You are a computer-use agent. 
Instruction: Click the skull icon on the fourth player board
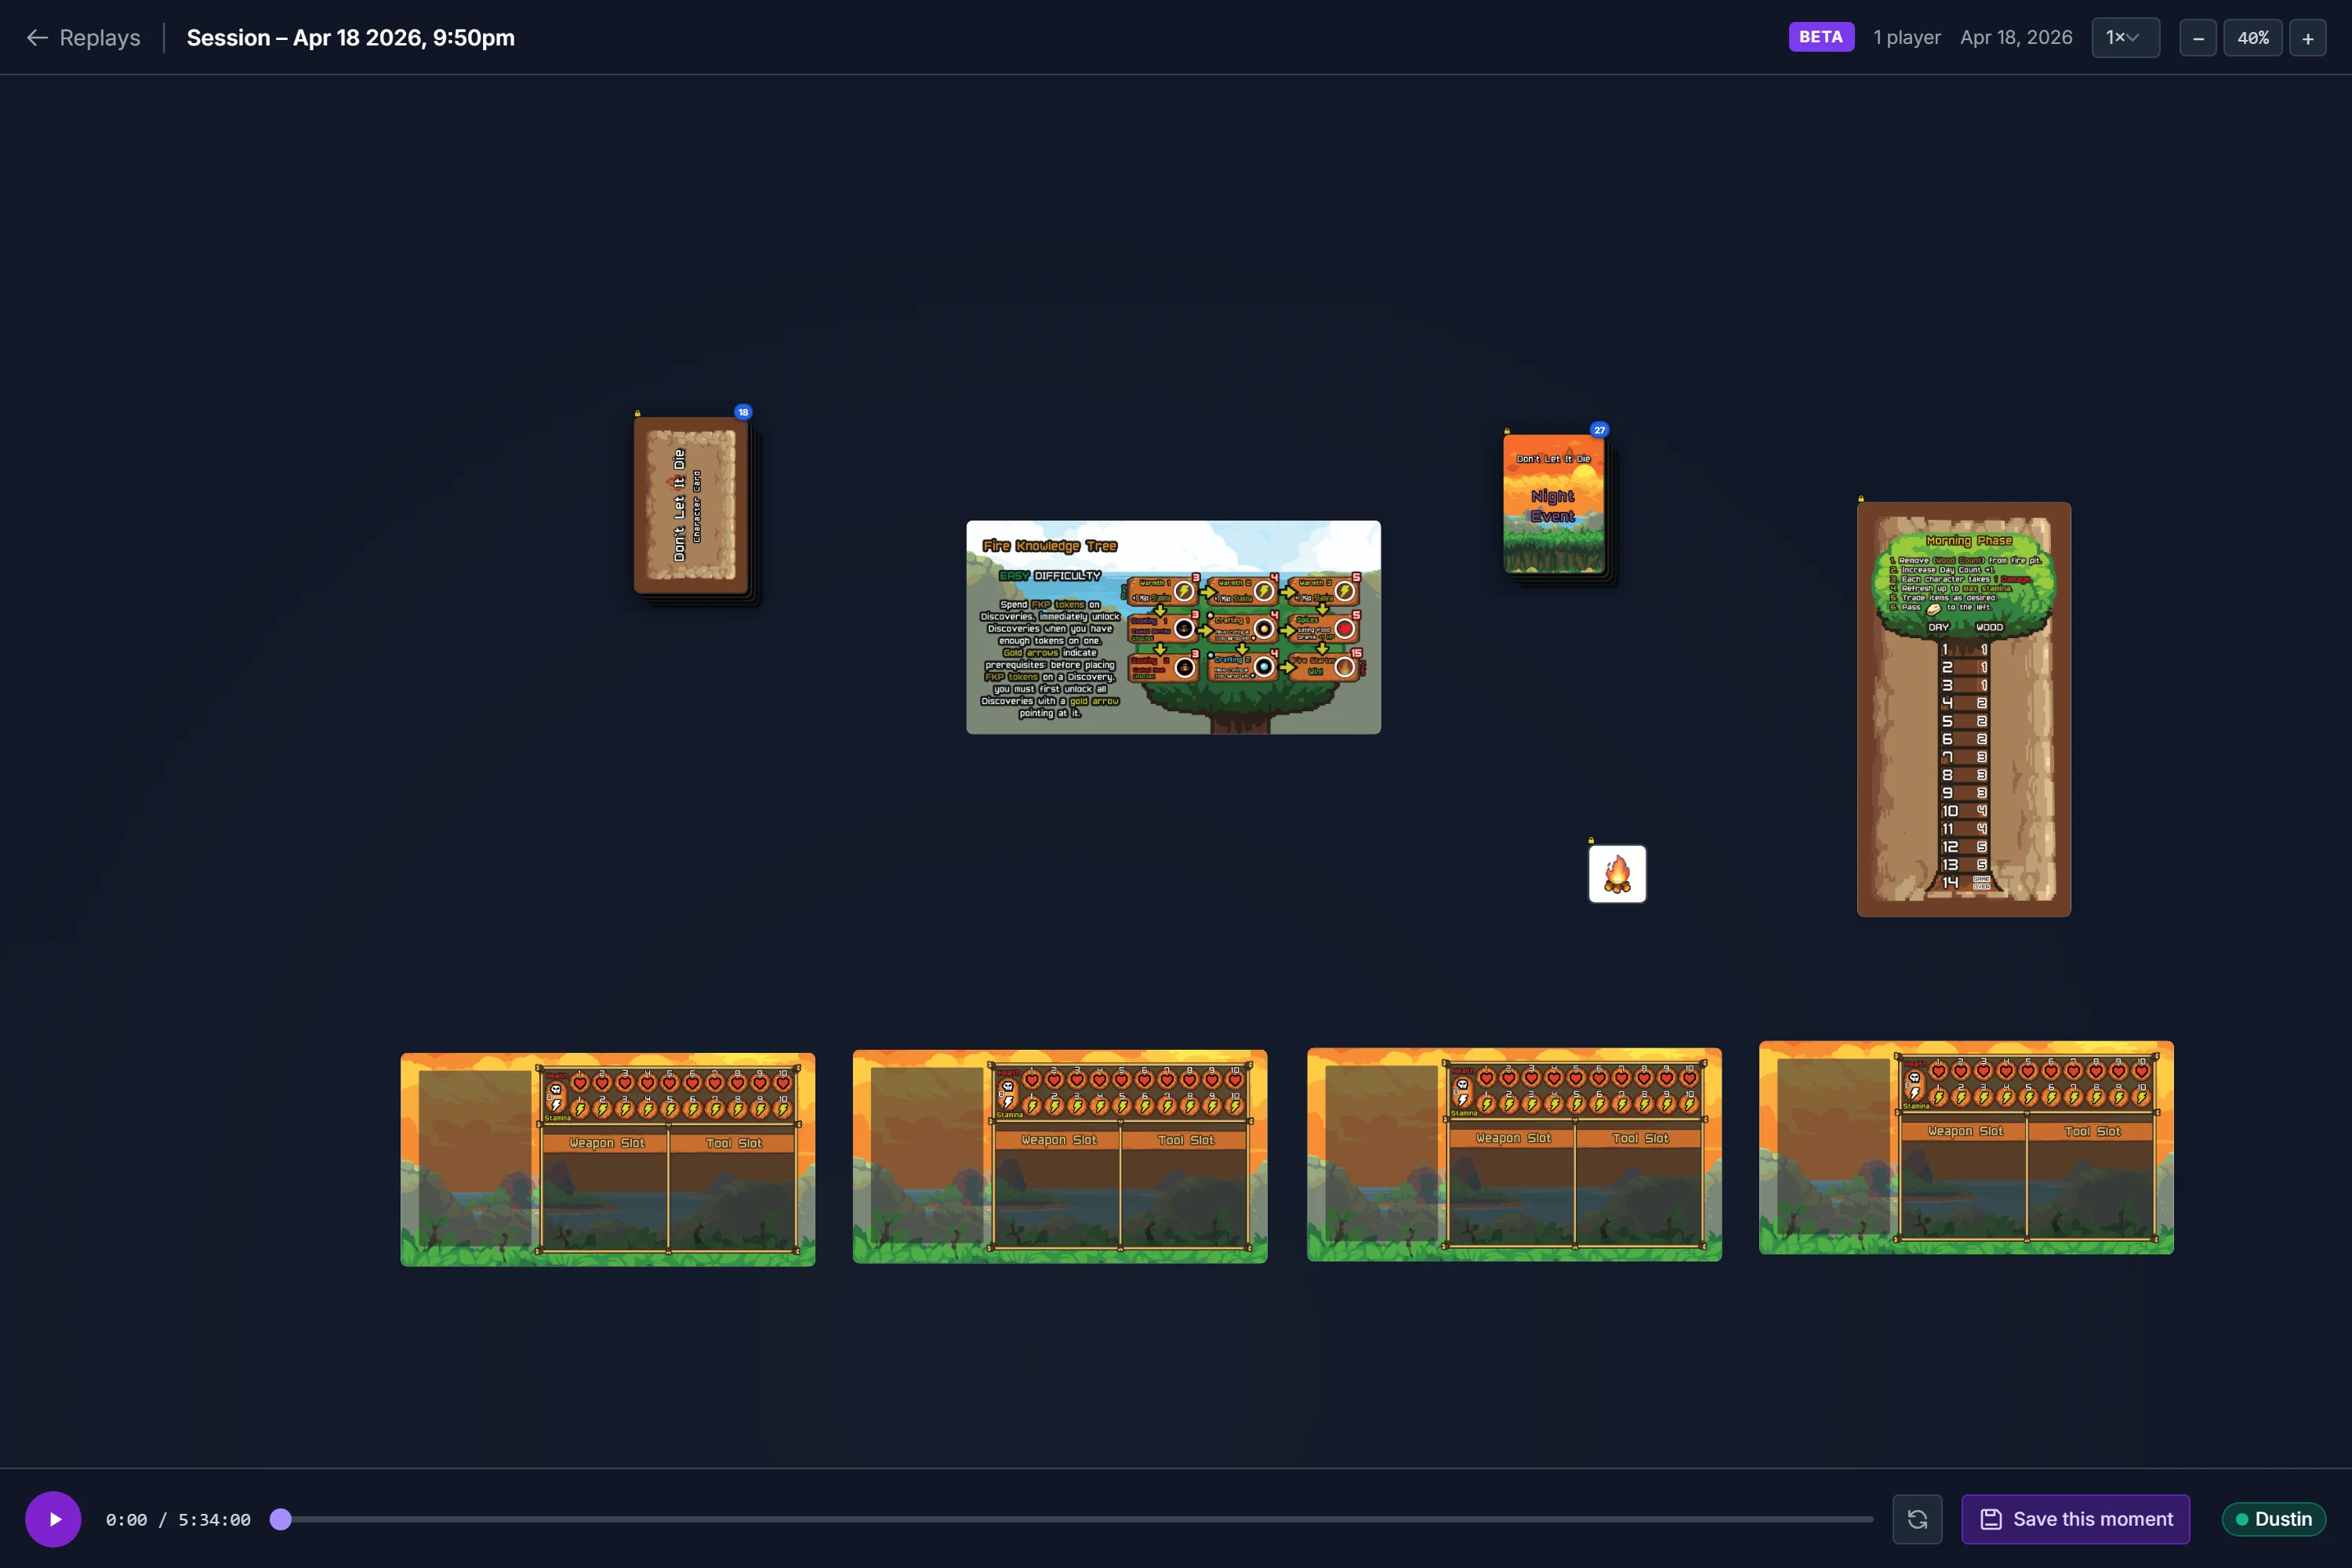1914,1078
